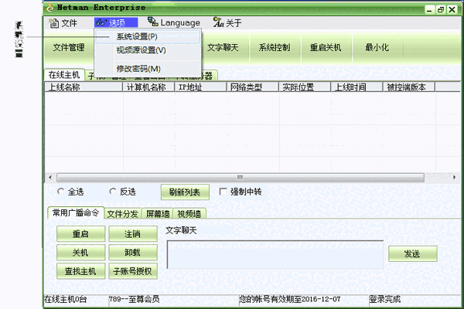Click the 文件管理 toolbar button
The width and height of the screenshot is (464, 309).
pos(69,48)
